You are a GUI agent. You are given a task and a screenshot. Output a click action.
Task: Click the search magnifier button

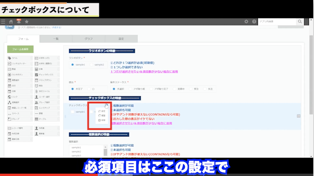pyautogui.click(x=300, y=22)
